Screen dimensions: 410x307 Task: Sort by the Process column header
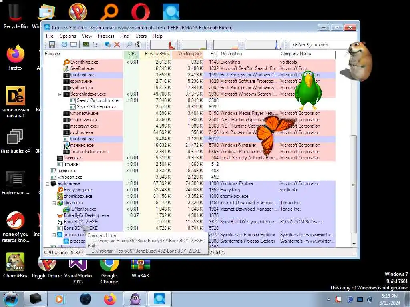pos(83,54)
